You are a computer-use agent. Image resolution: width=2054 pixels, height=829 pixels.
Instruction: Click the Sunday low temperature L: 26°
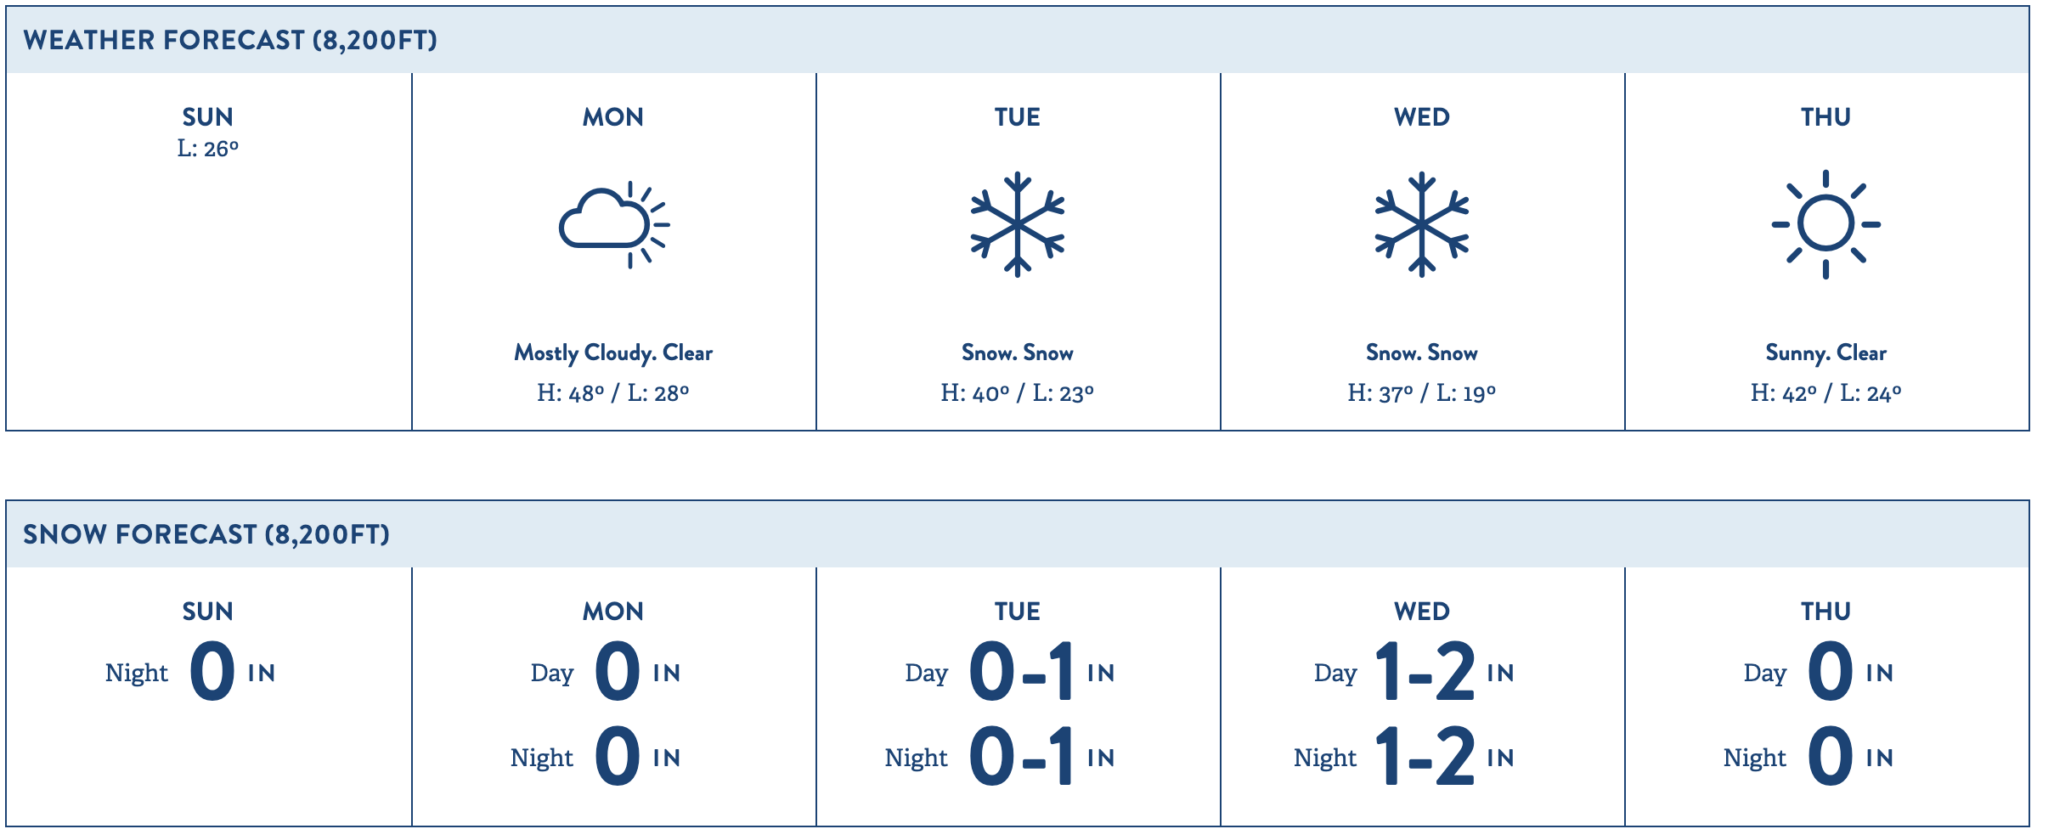click(x=208, y=149)
